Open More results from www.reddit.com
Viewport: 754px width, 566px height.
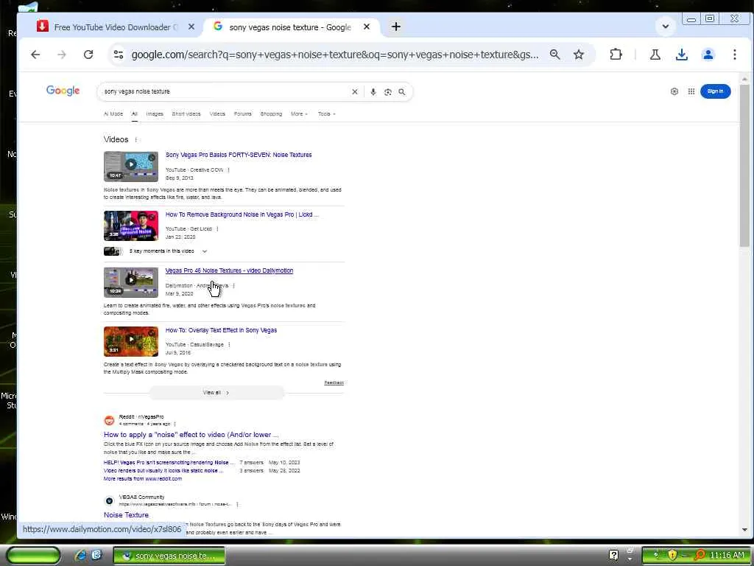(x=143, y=479)
